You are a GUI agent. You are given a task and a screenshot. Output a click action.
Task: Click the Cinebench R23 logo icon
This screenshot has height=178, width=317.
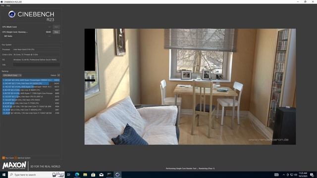12,14
